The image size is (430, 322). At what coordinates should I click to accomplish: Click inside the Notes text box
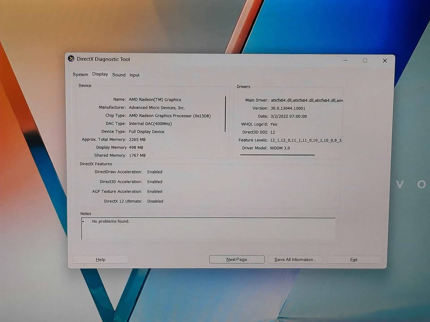pos(208,229)
